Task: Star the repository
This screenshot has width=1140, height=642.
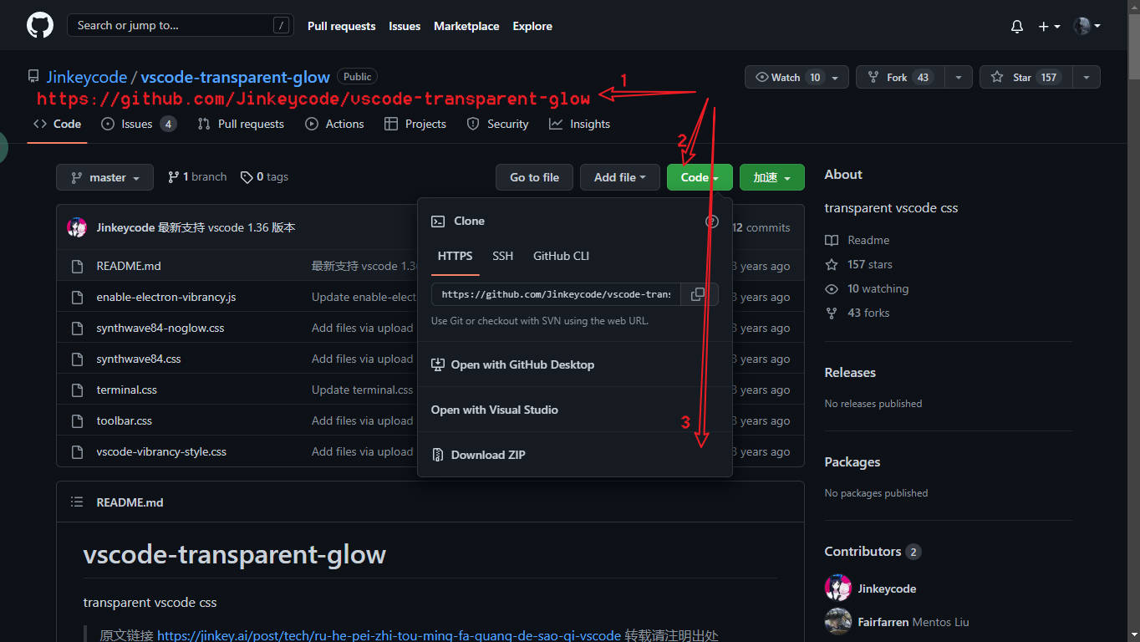Action: [1026, 77]
